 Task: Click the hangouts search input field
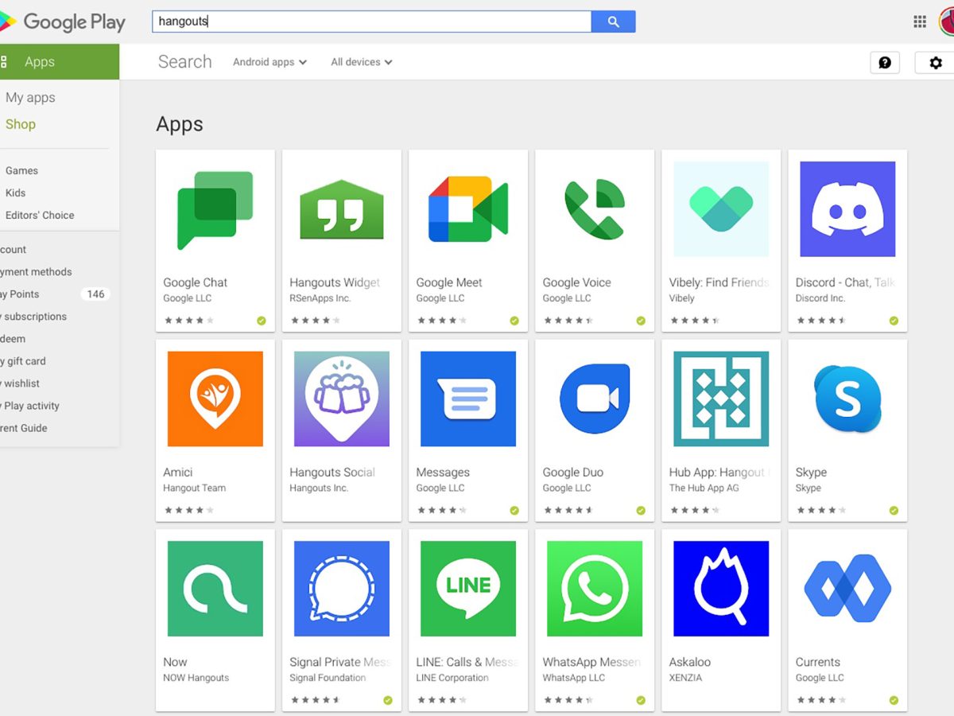[x=371, y=21]
